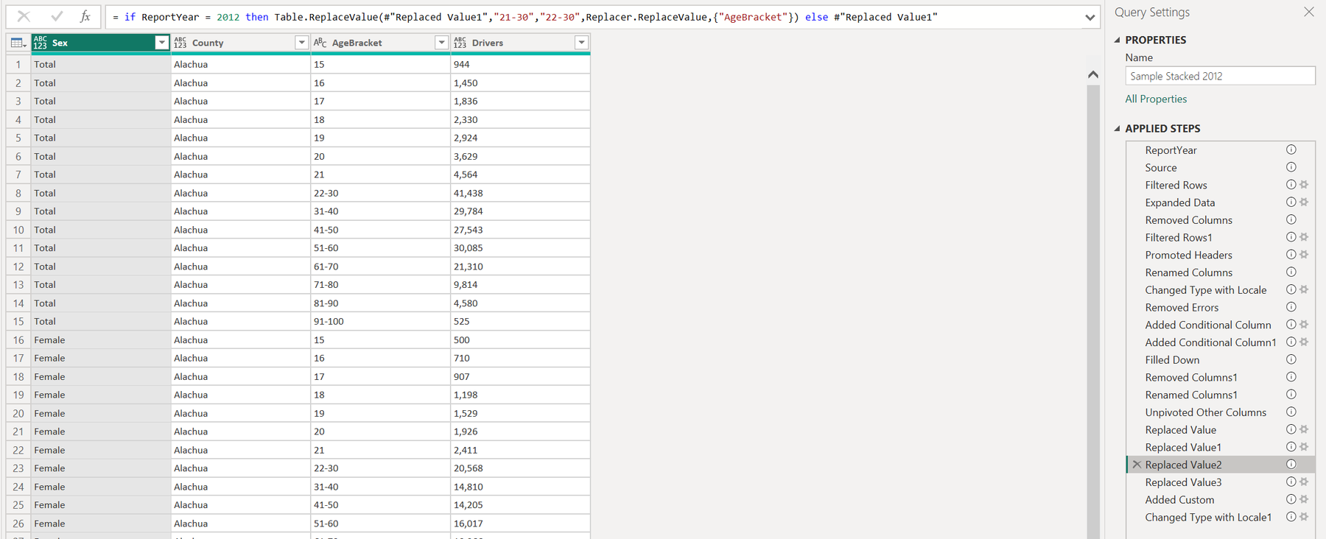Open gear settings for Changed Type with Locale step
The image size is (1326, 539).
click(x=1304, y=290)
